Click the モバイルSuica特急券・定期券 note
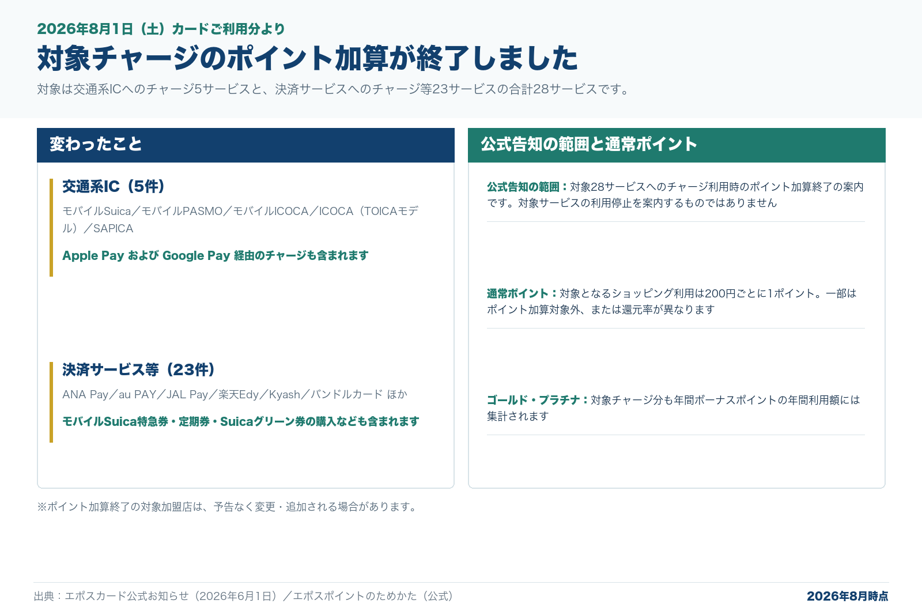Viewport: 922px width, 615px height. pos(241,421)
